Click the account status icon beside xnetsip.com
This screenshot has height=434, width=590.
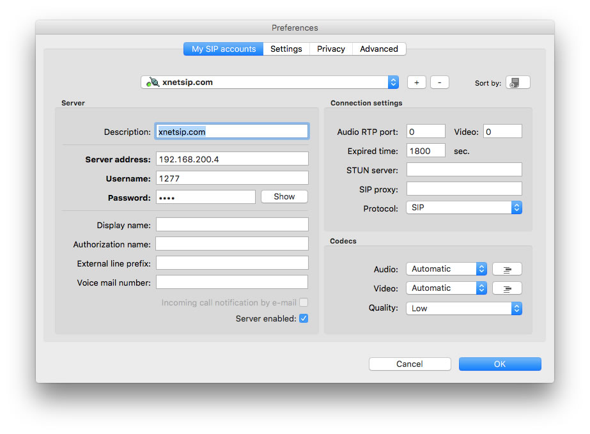pos(153,82)
